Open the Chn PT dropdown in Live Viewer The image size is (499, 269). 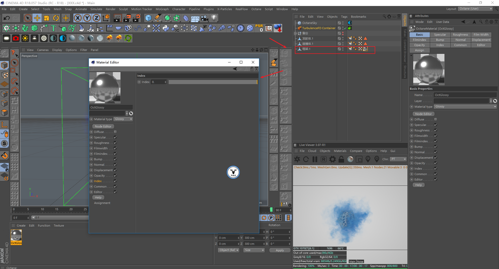(x=398, y=159)
